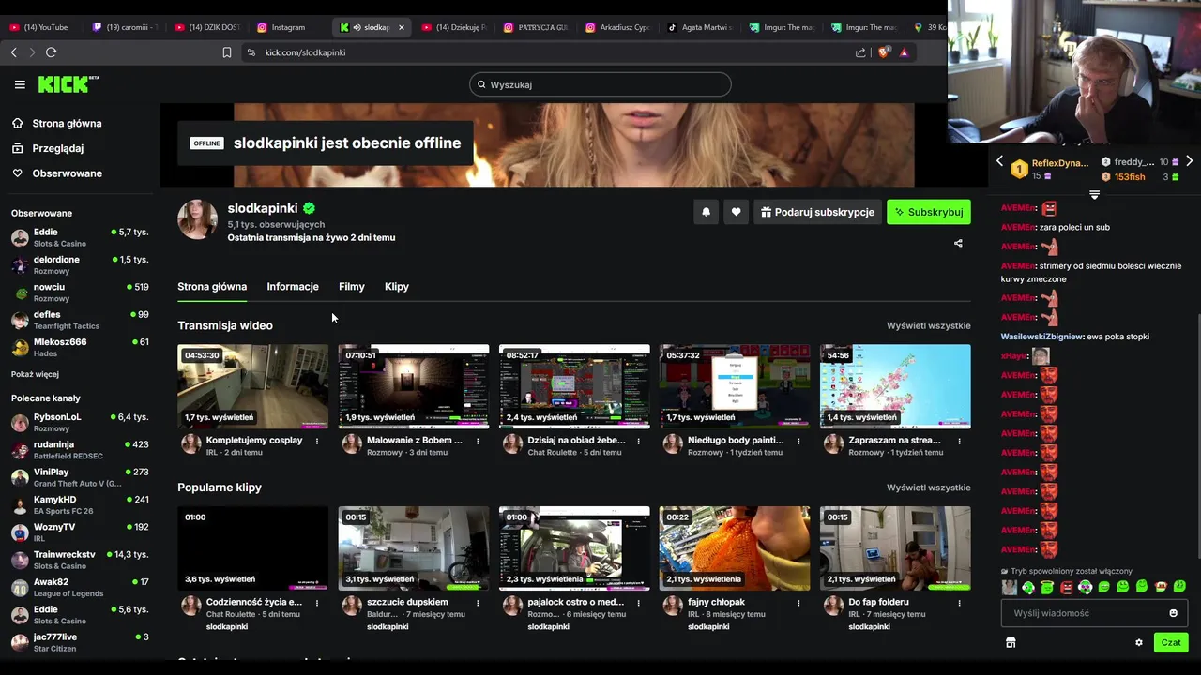Screen dimensions: 1201x675
Task: Expand followed list with Pokaż więcej
Action: [35, 374]
